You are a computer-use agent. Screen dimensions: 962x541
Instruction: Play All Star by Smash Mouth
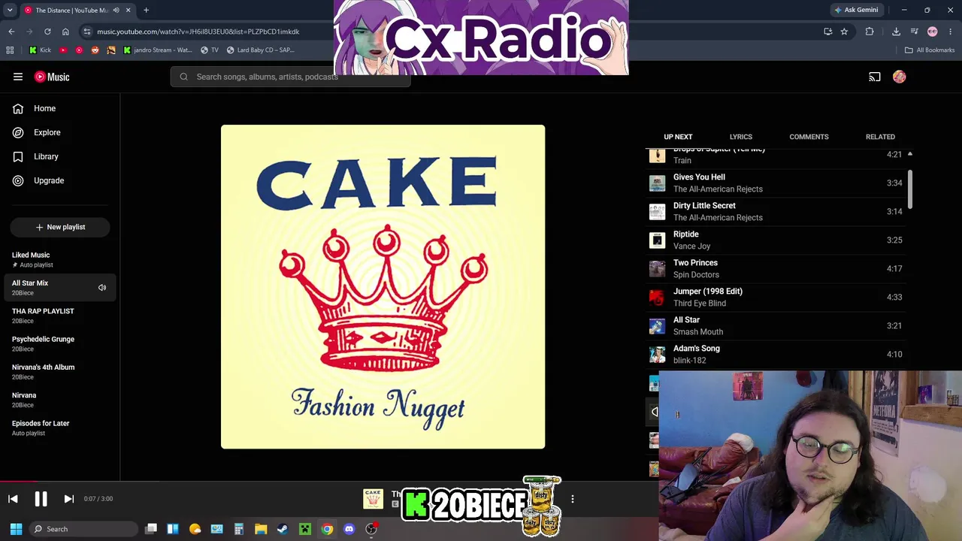(776, 325)
